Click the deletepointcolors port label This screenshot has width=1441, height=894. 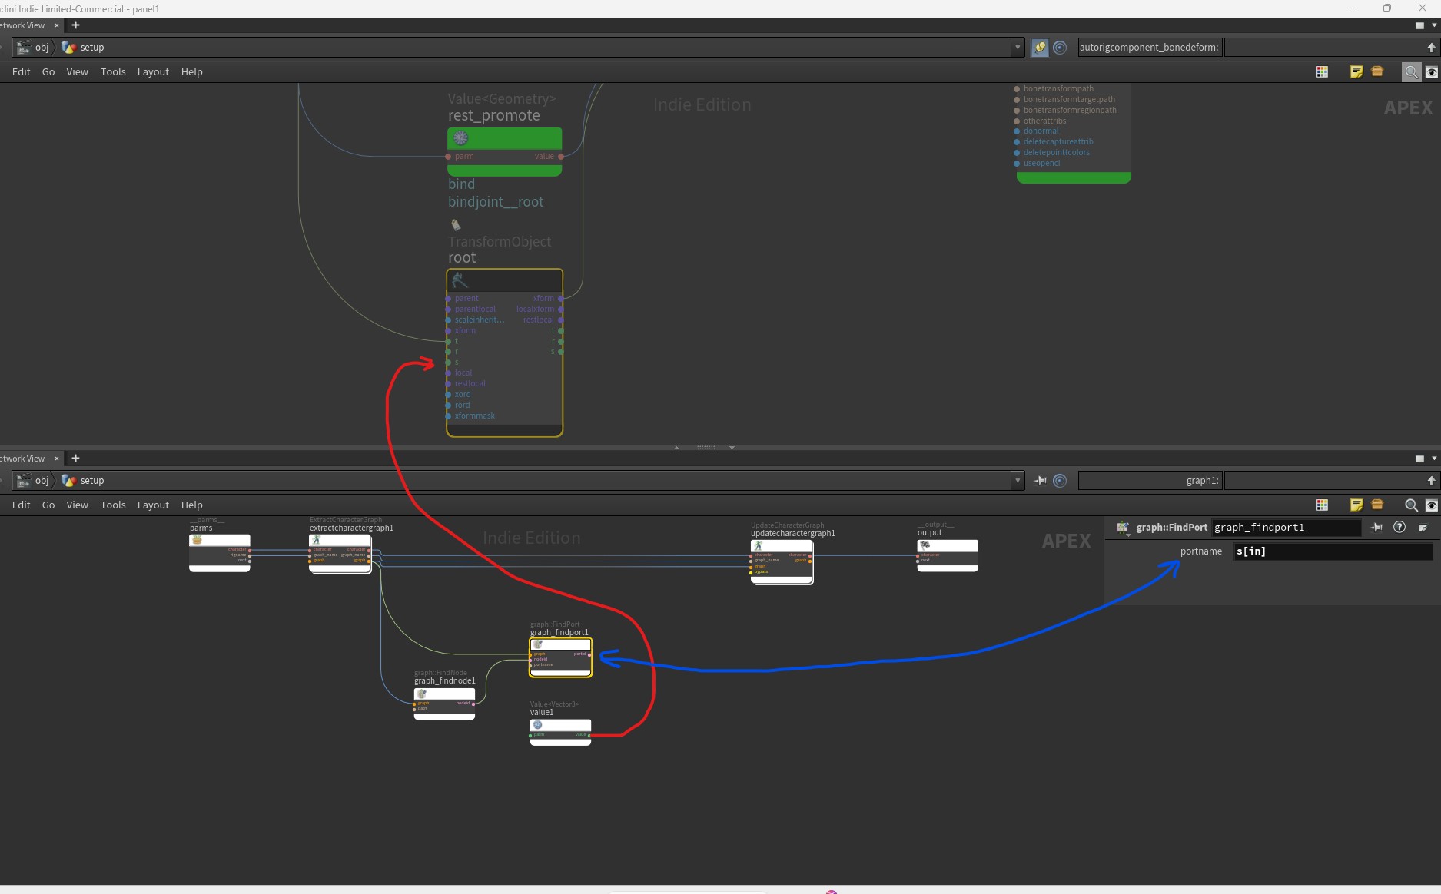[1056, 152]
